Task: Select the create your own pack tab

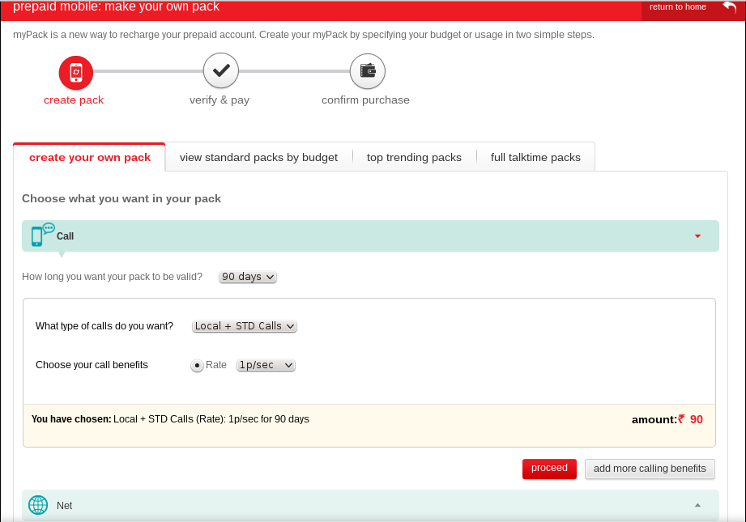Action: pyautogui.click(x=90, y=158)
